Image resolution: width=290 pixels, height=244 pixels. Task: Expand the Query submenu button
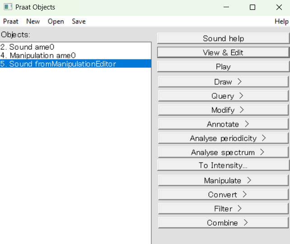223,96
